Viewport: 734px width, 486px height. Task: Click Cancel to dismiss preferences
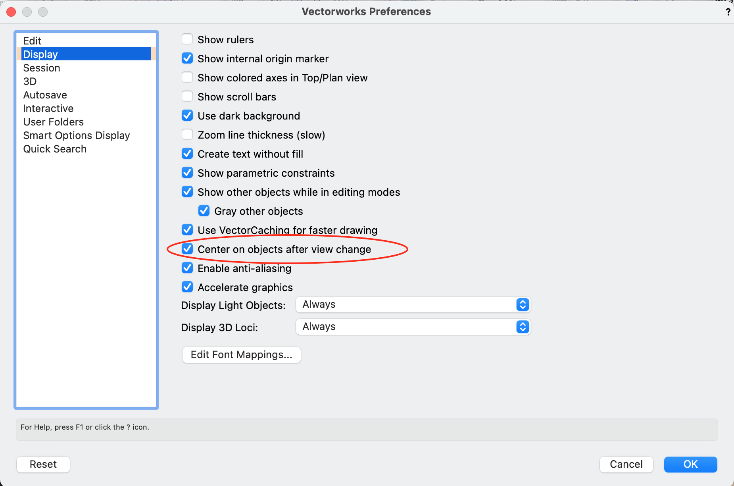[626, 464]
